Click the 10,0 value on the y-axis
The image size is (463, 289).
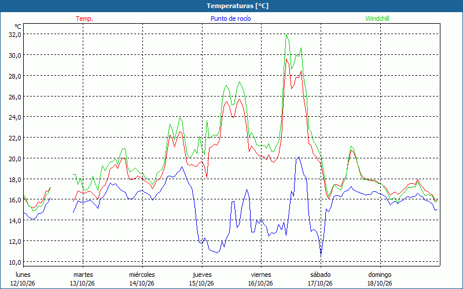coord(15,262)
